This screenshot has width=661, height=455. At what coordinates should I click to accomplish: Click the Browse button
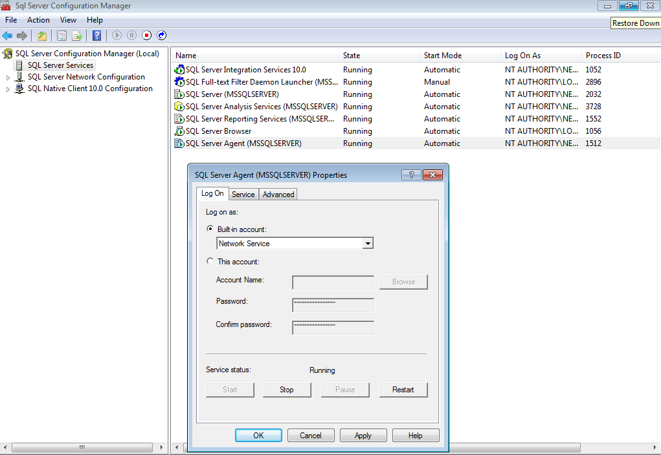click(403, 282)
